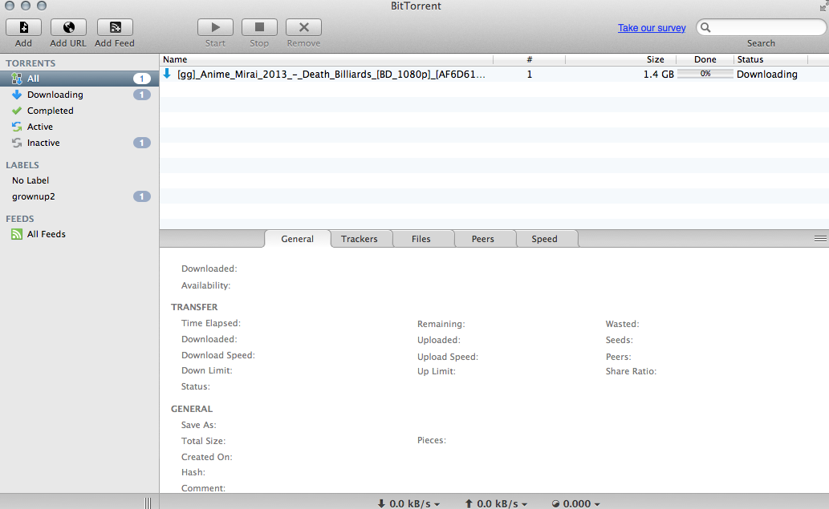Stop the selected torrent
The image size is (829, 509).
(259, 27)
